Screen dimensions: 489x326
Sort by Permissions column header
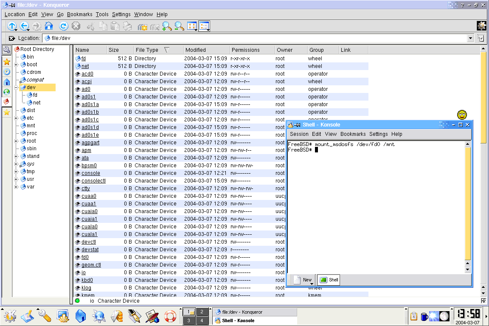click(252, 50)
